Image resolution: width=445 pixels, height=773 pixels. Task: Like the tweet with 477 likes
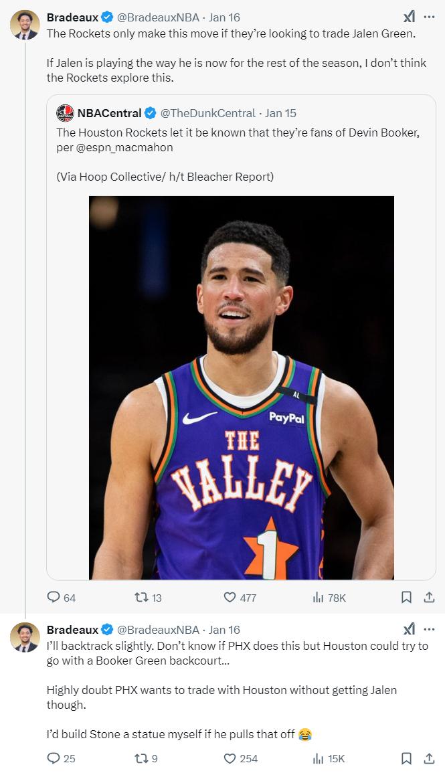pos(230,597)
